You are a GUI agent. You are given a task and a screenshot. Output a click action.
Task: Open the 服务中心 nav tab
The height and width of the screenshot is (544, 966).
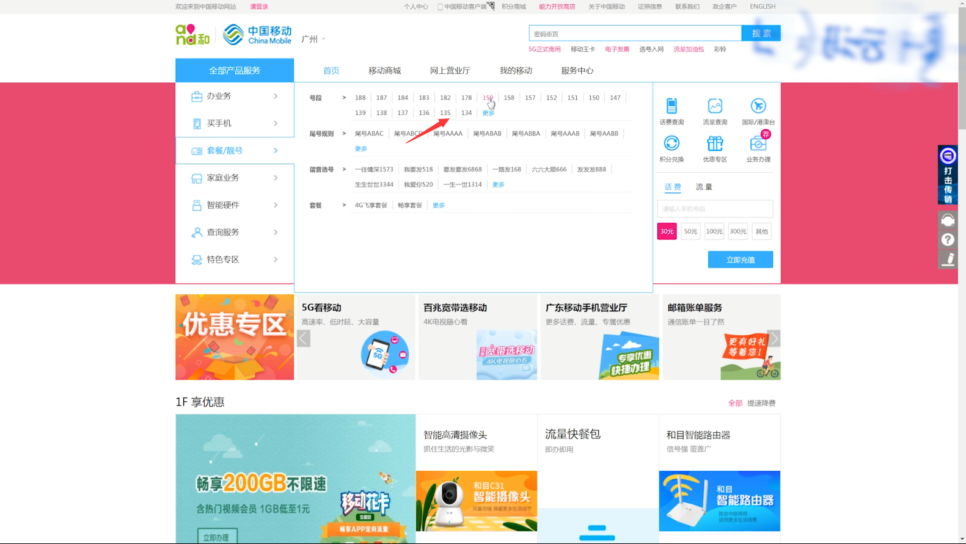[x=577, y=71]
